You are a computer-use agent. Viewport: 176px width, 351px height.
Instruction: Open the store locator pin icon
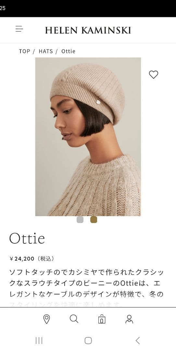pos(46,319)
